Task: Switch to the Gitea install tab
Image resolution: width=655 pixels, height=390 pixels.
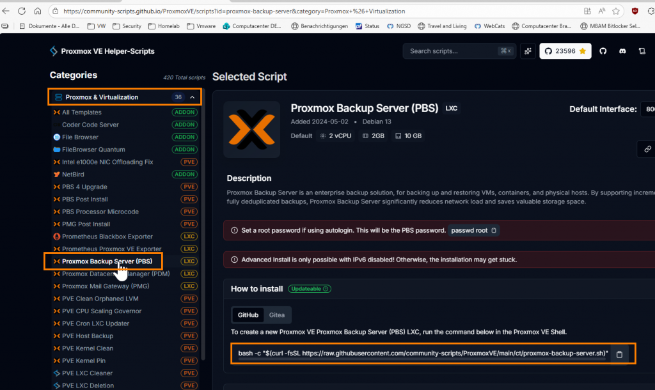Action: pyautogui.click(x=277, y=315)
